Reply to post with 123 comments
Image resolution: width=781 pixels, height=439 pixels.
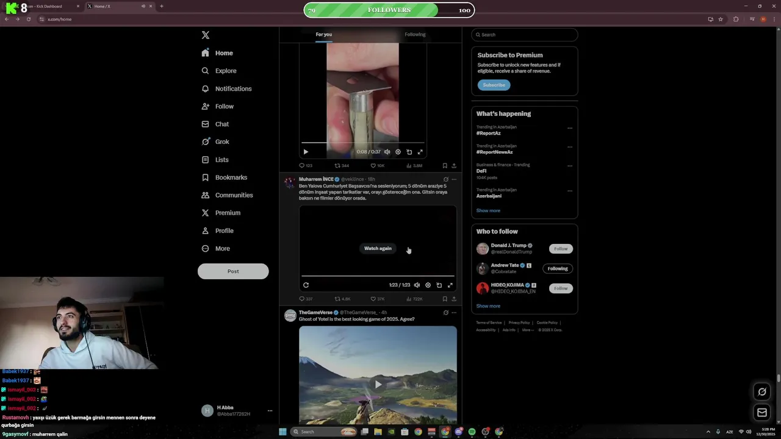[306, 165]
